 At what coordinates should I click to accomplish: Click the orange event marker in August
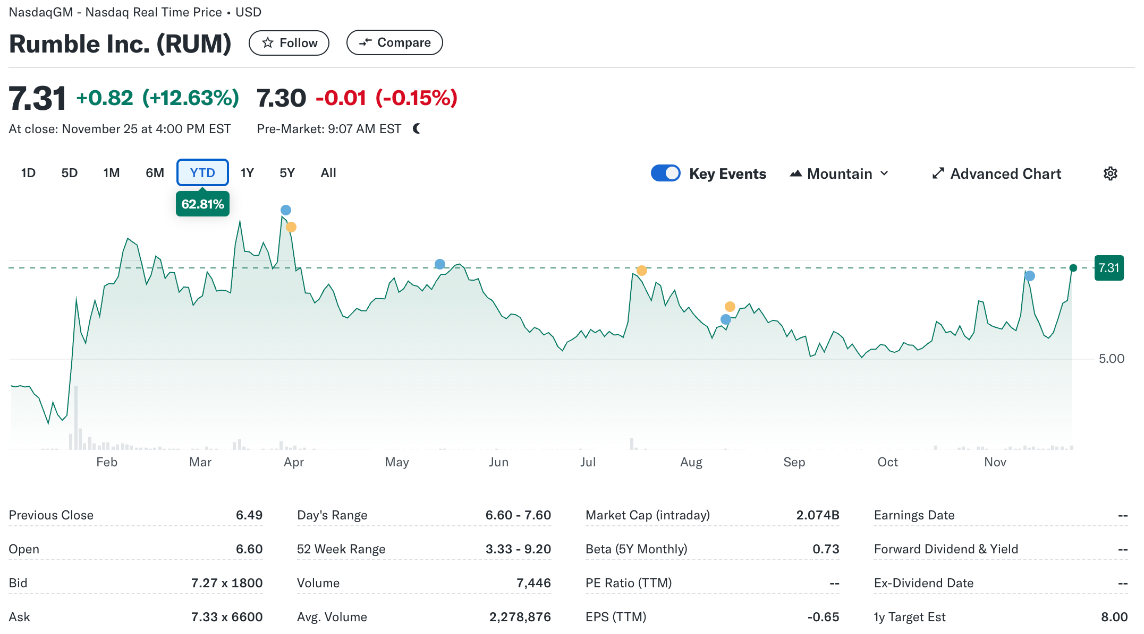(730, 307)
